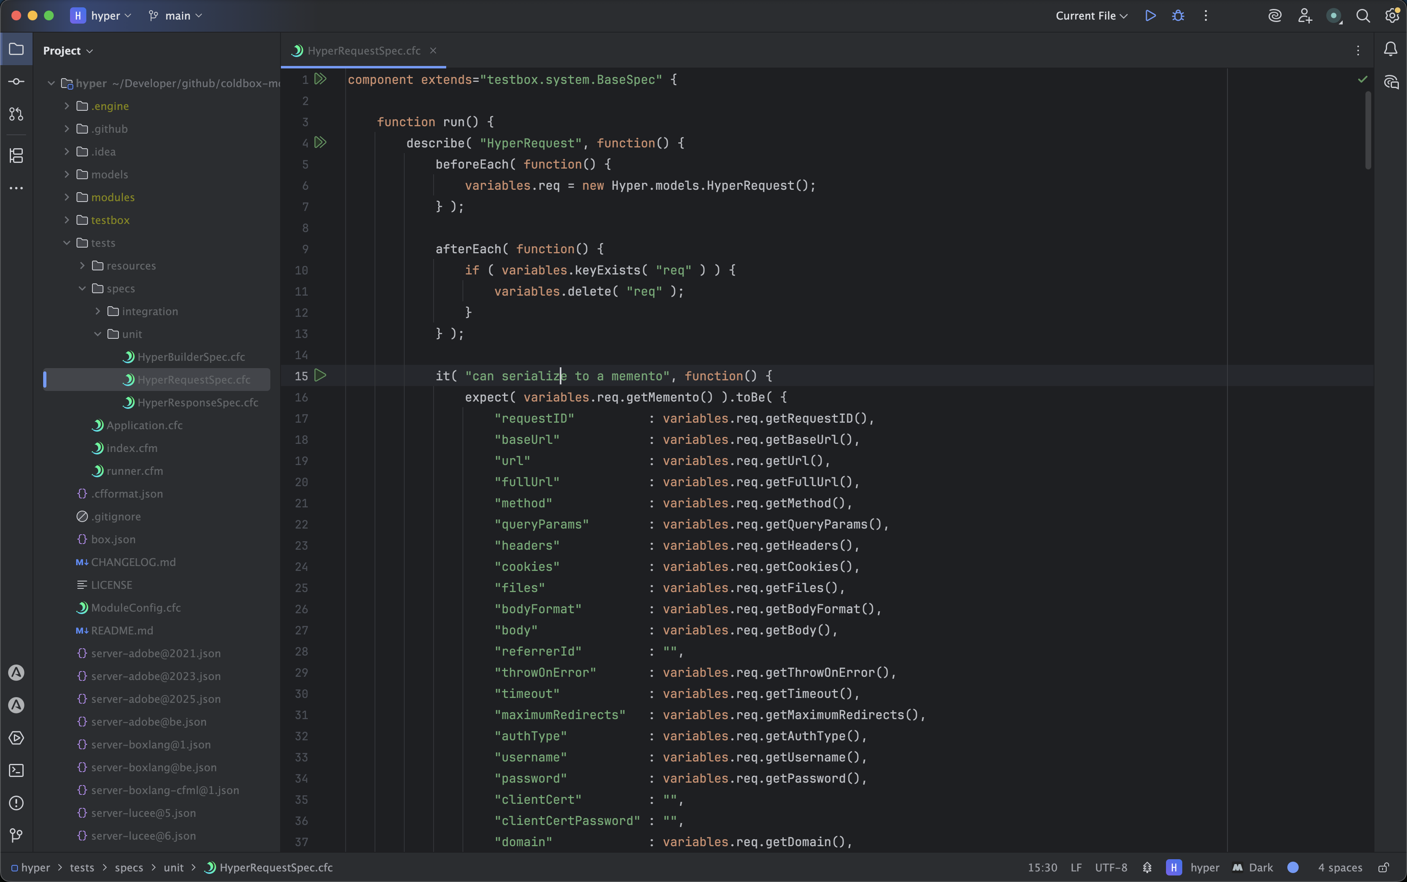Run the test on line 15 via gutter icon

click(320, 376)
